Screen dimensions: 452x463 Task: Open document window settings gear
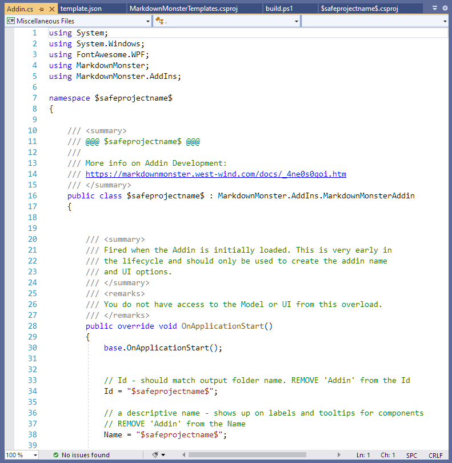(x=445, y=8)
